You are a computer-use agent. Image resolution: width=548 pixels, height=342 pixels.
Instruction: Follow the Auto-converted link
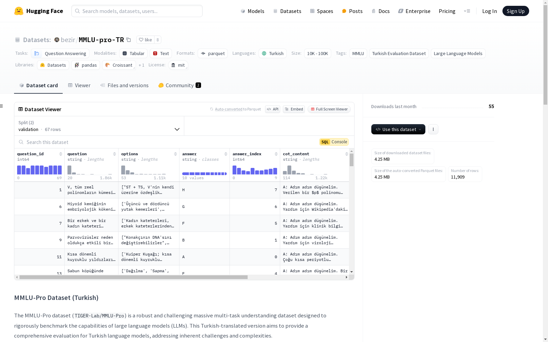pyautogui.click(x=228, y=109)
